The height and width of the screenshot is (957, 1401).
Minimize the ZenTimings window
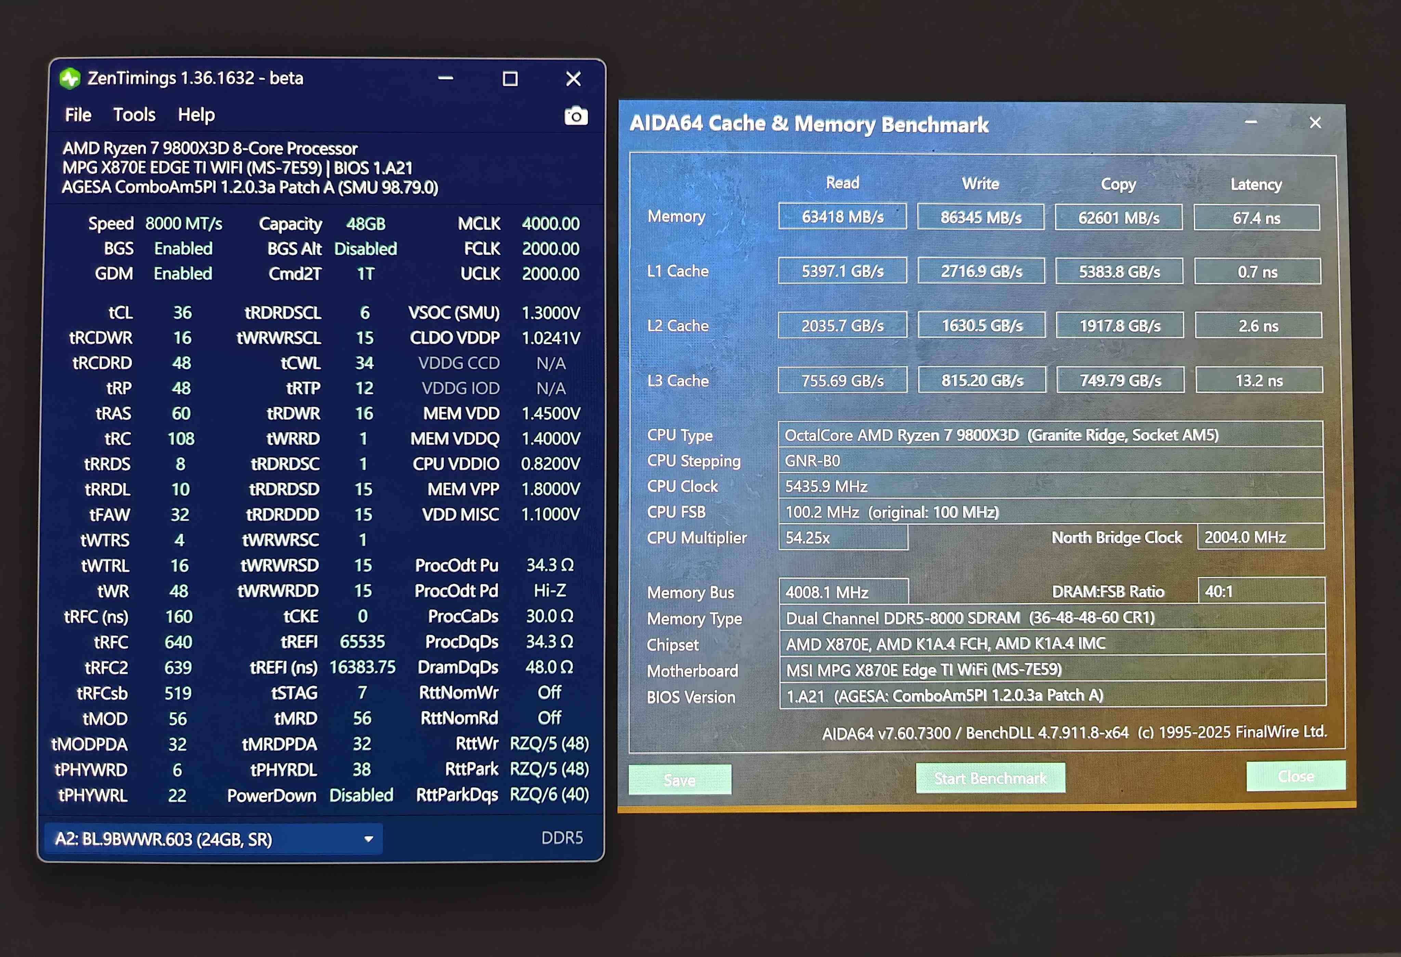[x=445, y=78]
